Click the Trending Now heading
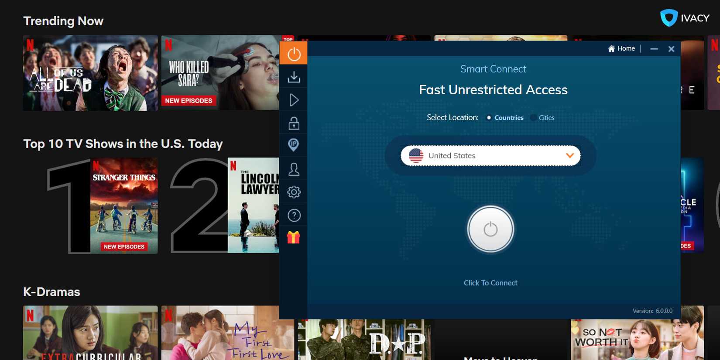This screenshot has height=360, width=720. click(63, 21)
